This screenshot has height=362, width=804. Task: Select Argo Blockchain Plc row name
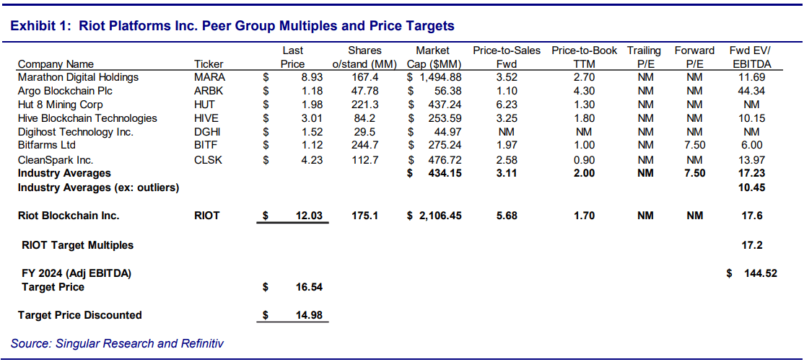point(65,91)
